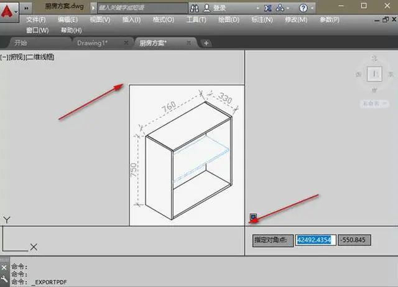
Task: Open command line wrench customize icon
Action: click(x=4, y=279)
